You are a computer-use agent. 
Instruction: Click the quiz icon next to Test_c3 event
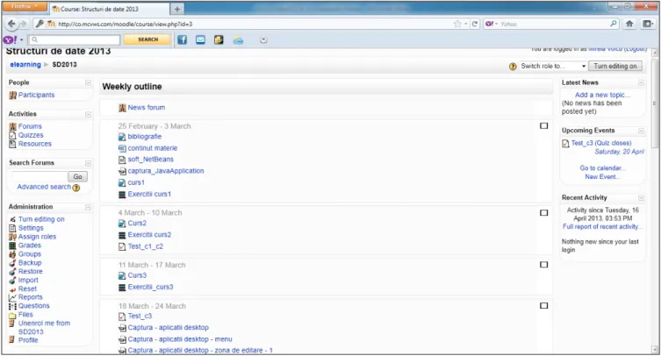tap(565, 144)
